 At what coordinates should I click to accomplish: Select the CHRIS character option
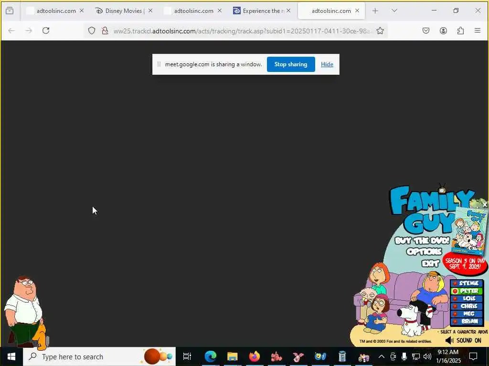[x=467, y=306]
